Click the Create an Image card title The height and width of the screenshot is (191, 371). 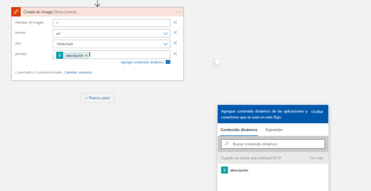[50, 12]
